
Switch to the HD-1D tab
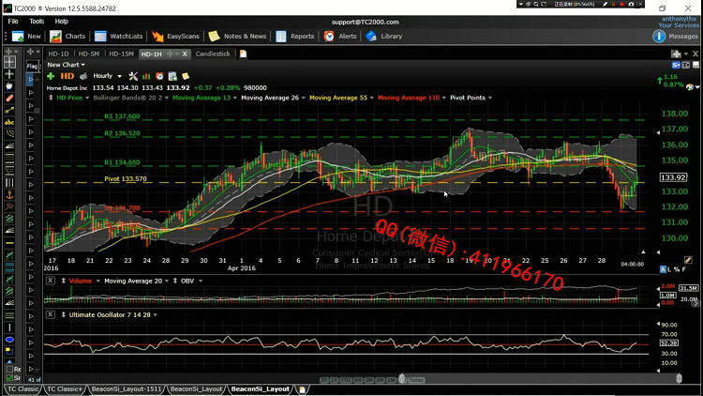point(58,53)
